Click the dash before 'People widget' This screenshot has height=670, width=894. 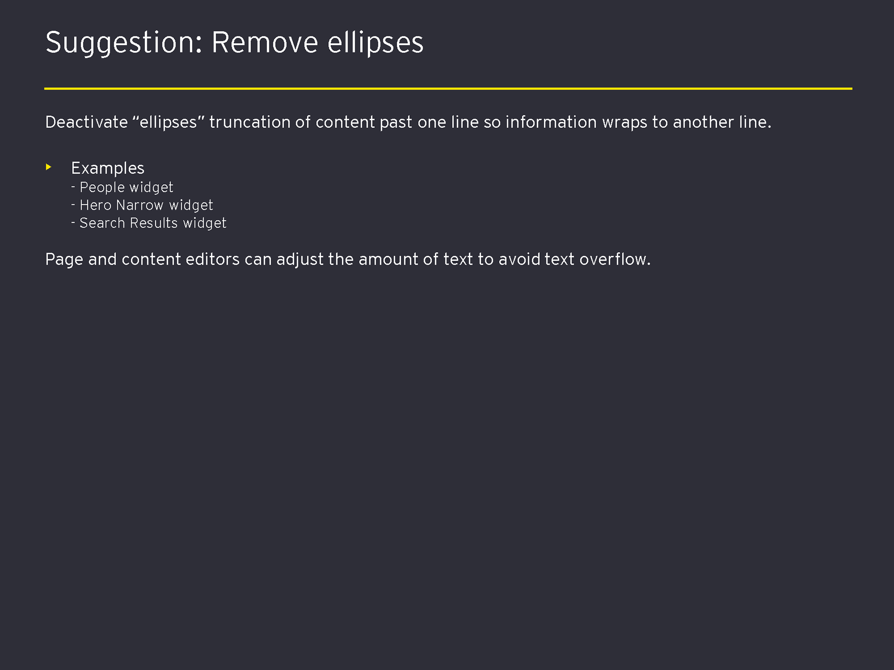pos(74,187)
